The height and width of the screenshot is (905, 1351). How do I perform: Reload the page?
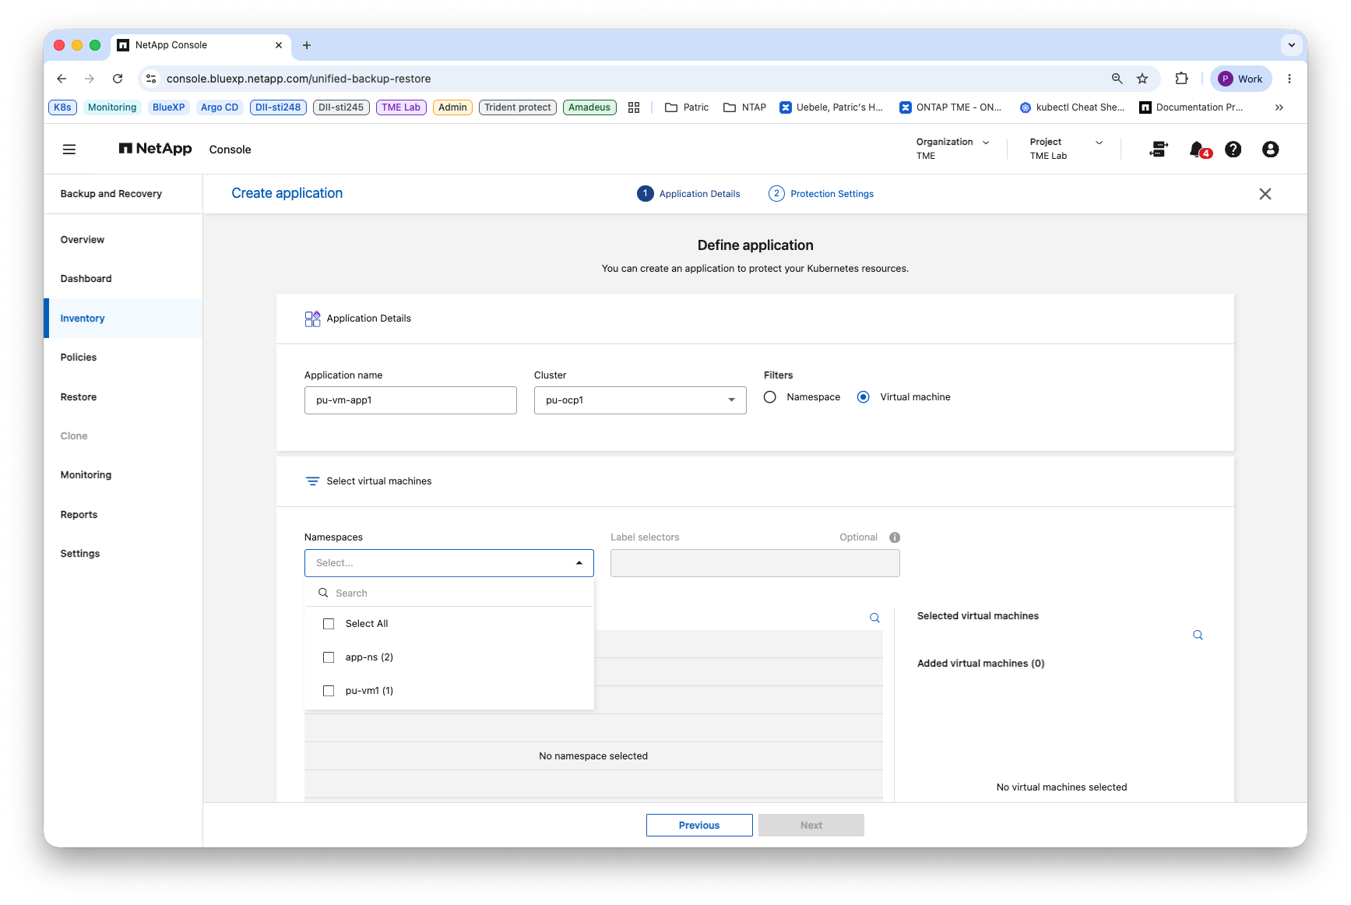click(x=118, y=79)
